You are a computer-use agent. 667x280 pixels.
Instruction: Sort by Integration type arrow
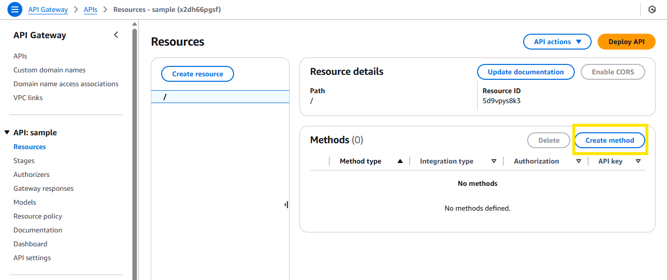coord(493,161)
